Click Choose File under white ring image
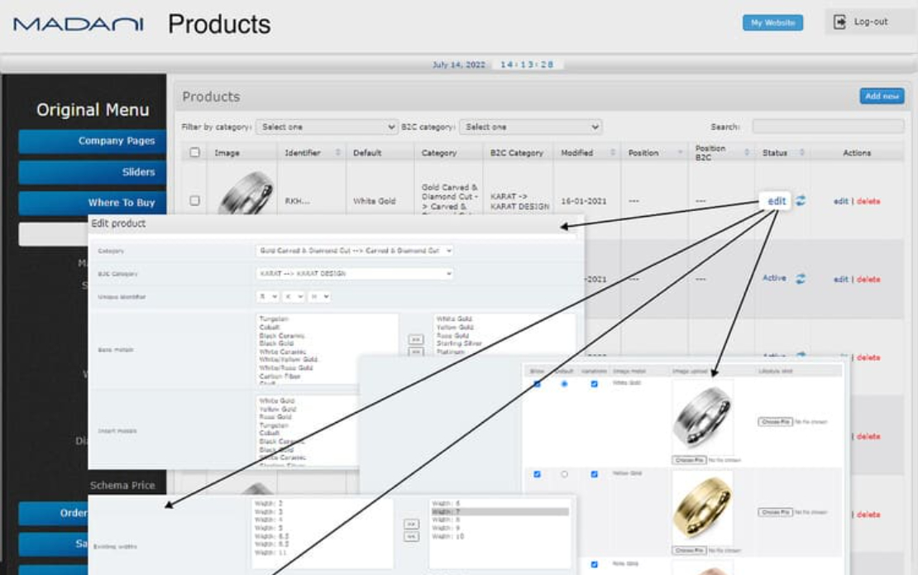 [x=690, y=460]
